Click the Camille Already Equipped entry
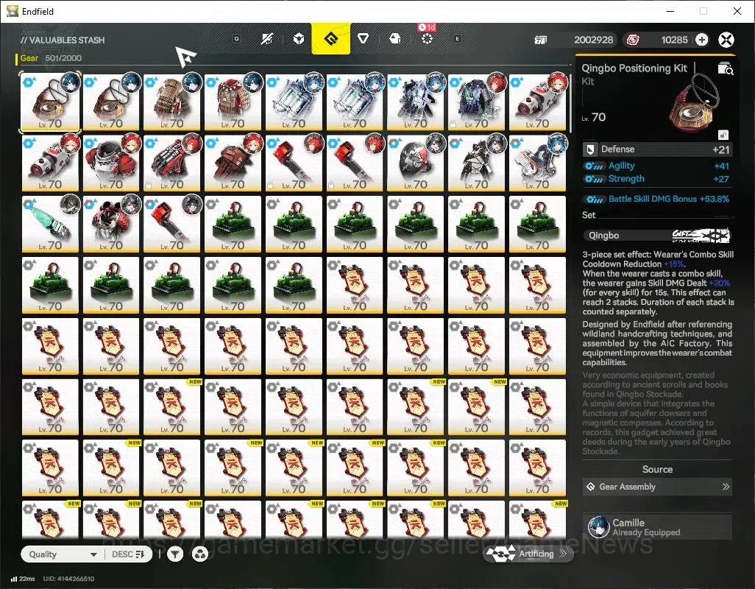The width and height of the screenshot is (755, 589). coord(657,527)
